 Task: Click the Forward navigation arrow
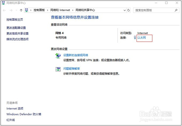[x=11, y=10]
